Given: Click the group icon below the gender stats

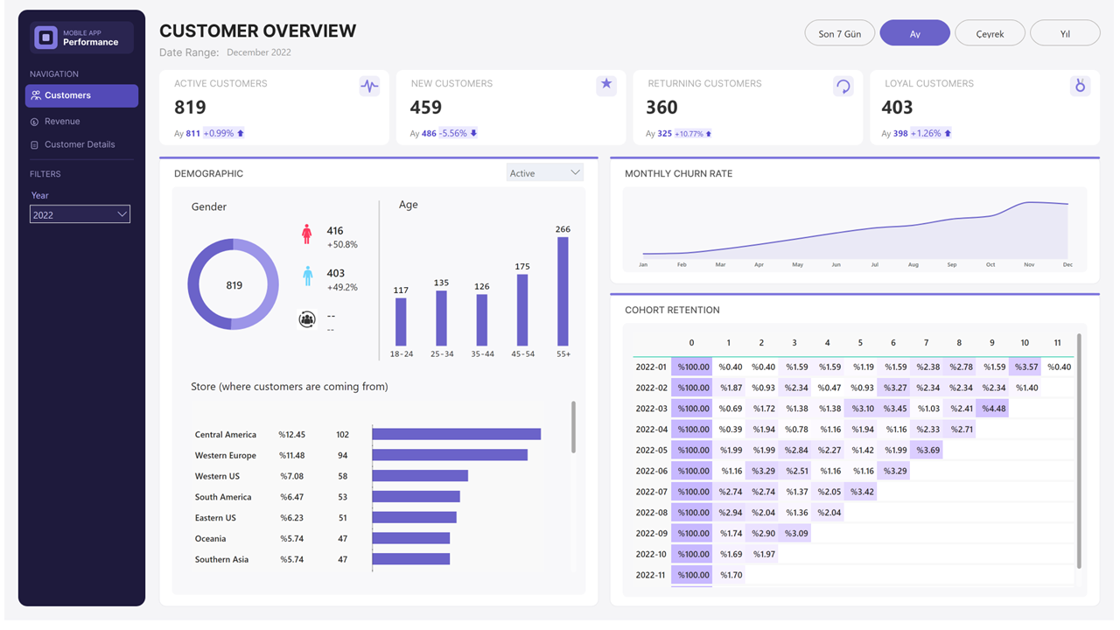Looking at the screenshot, I should pyautogui.click(x=307, y=318).
